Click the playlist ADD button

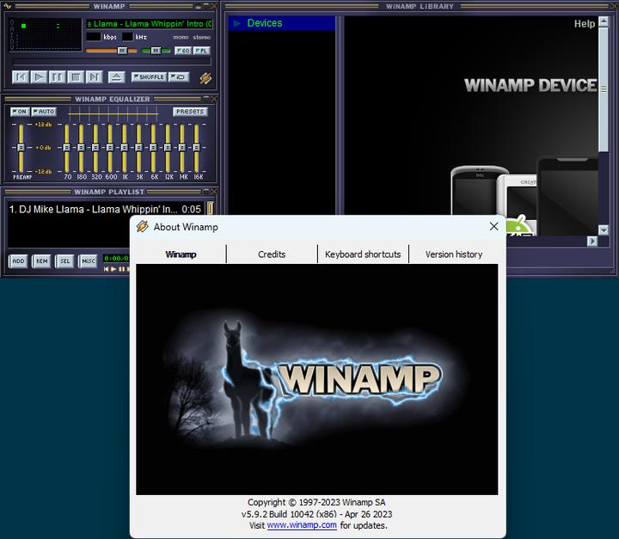point(18,260)
